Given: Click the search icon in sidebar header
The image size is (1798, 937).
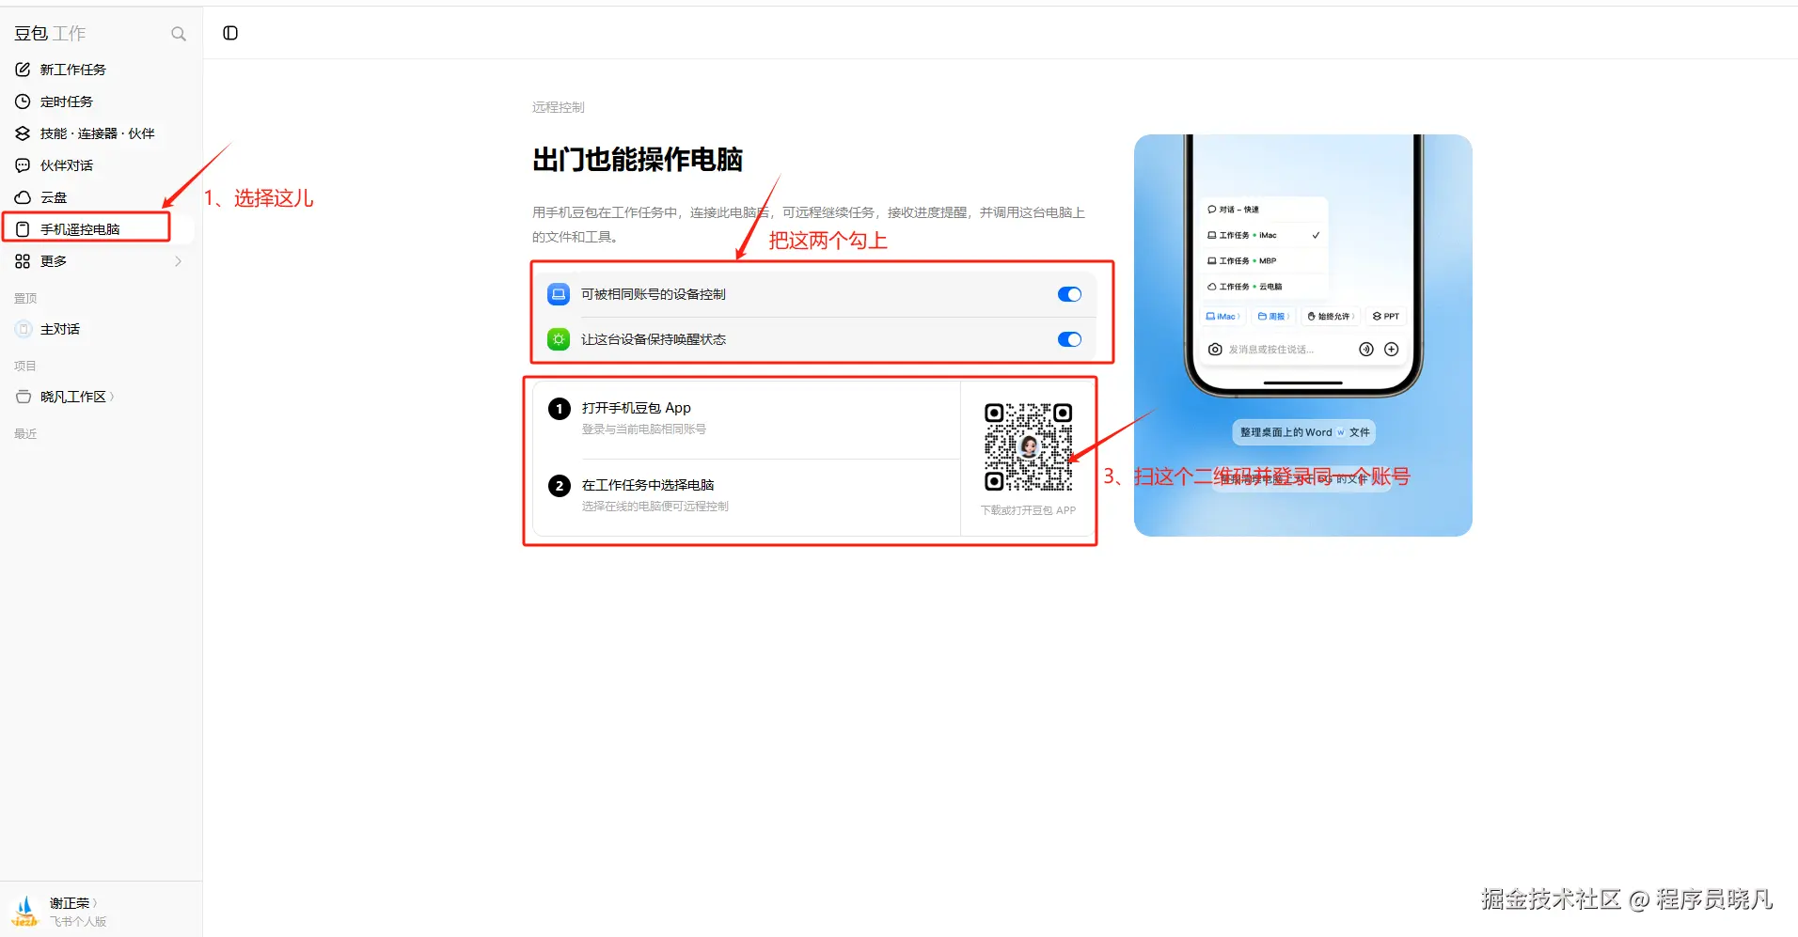Looking at the screenshot, I should coord(179,34).
